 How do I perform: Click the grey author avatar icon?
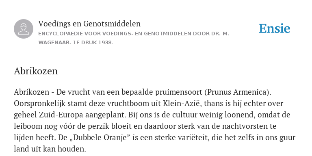(24, 29)
